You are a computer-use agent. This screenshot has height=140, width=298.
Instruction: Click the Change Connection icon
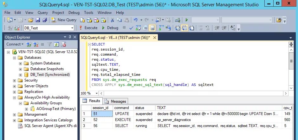17,28
